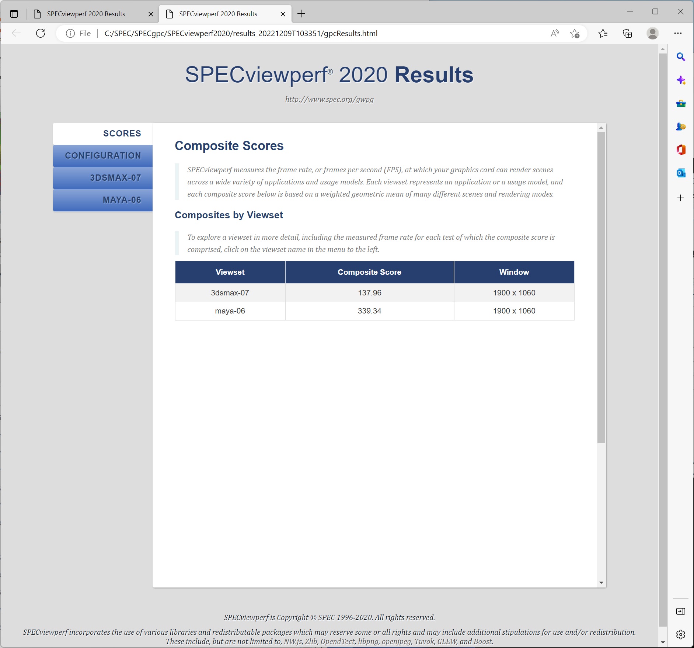Viewport: 694px width, 648px height.
Task: Click the results panel scrollbar thumb
Action: [601, 287]
